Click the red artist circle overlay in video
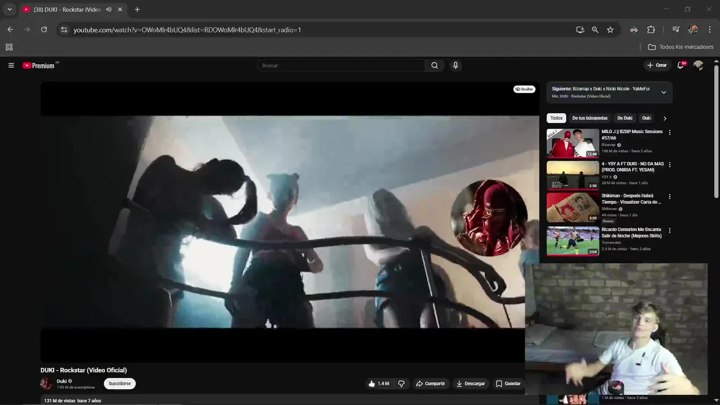The image size is (720, 405). pos(489,218)
